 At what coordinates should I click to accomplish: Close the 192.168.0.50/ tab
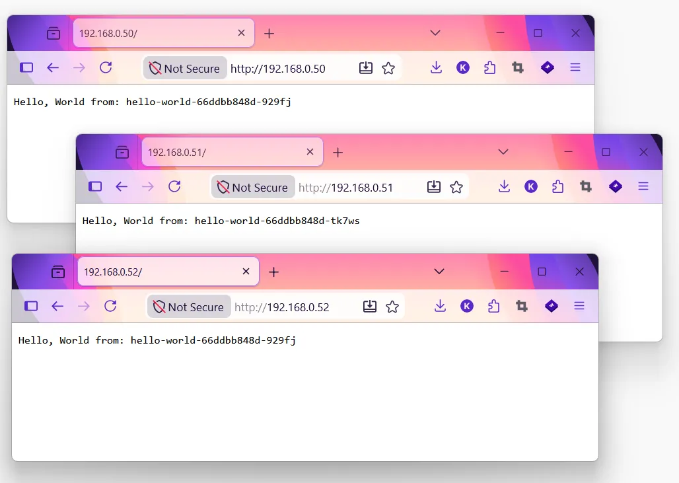[x=242, y=33]
